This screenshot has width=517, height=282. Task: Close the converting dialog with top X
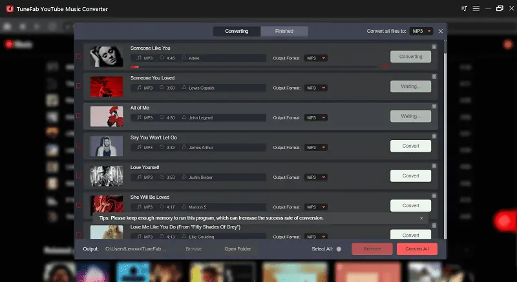tap(441, 31)
